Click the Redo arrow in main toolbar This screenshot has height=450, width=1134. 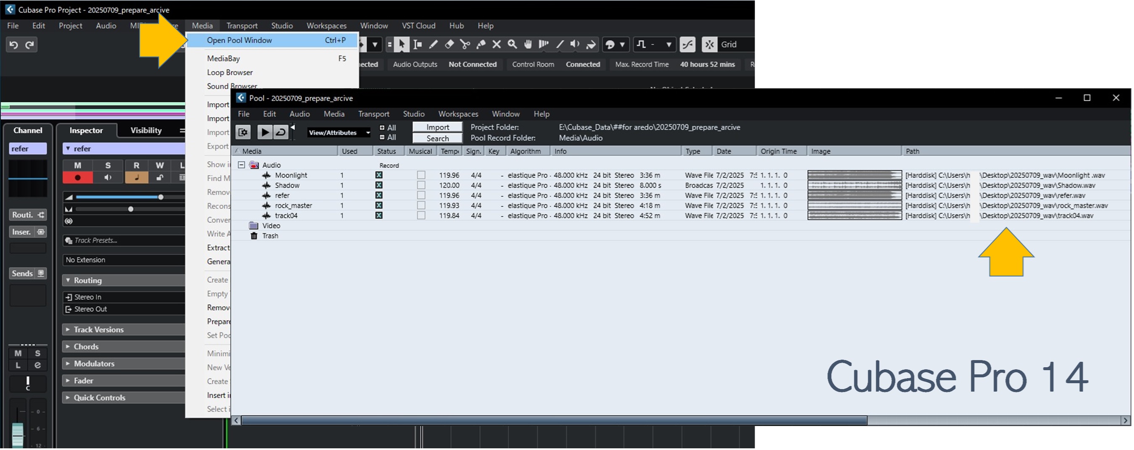coord(29,45)
